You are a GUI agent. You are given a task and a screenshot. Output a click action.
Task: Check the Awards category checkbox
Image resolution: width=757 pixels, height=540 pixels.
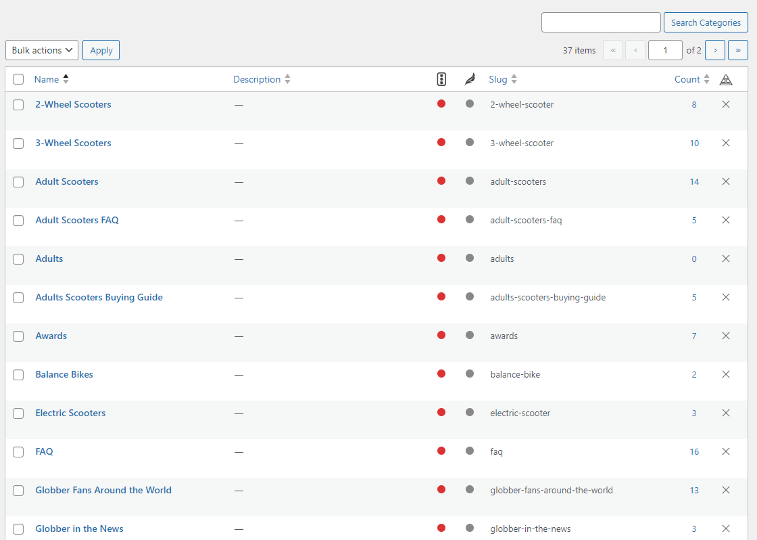tap(18, 336)
